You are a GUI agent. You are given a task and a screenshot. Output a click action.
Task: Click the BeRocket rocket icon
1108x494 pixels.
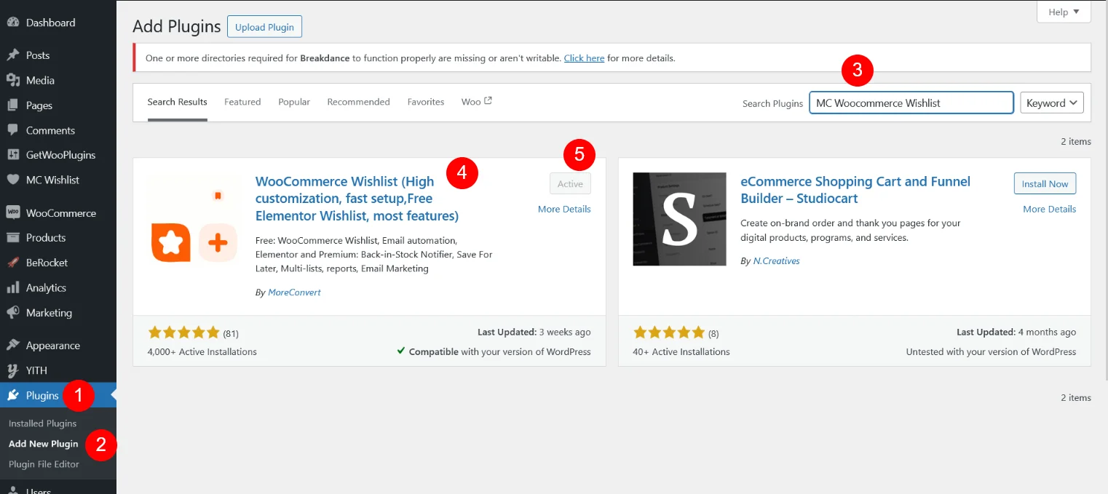coord(13,263)
